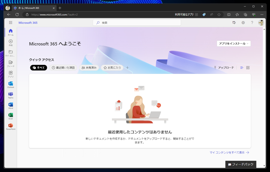Launch PowerPoint from the sidebar

(x=11, y=127)
